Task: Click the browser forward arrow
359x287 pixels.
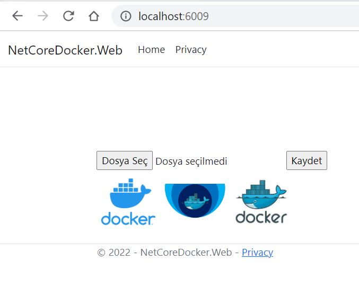Action: (43, 16)
